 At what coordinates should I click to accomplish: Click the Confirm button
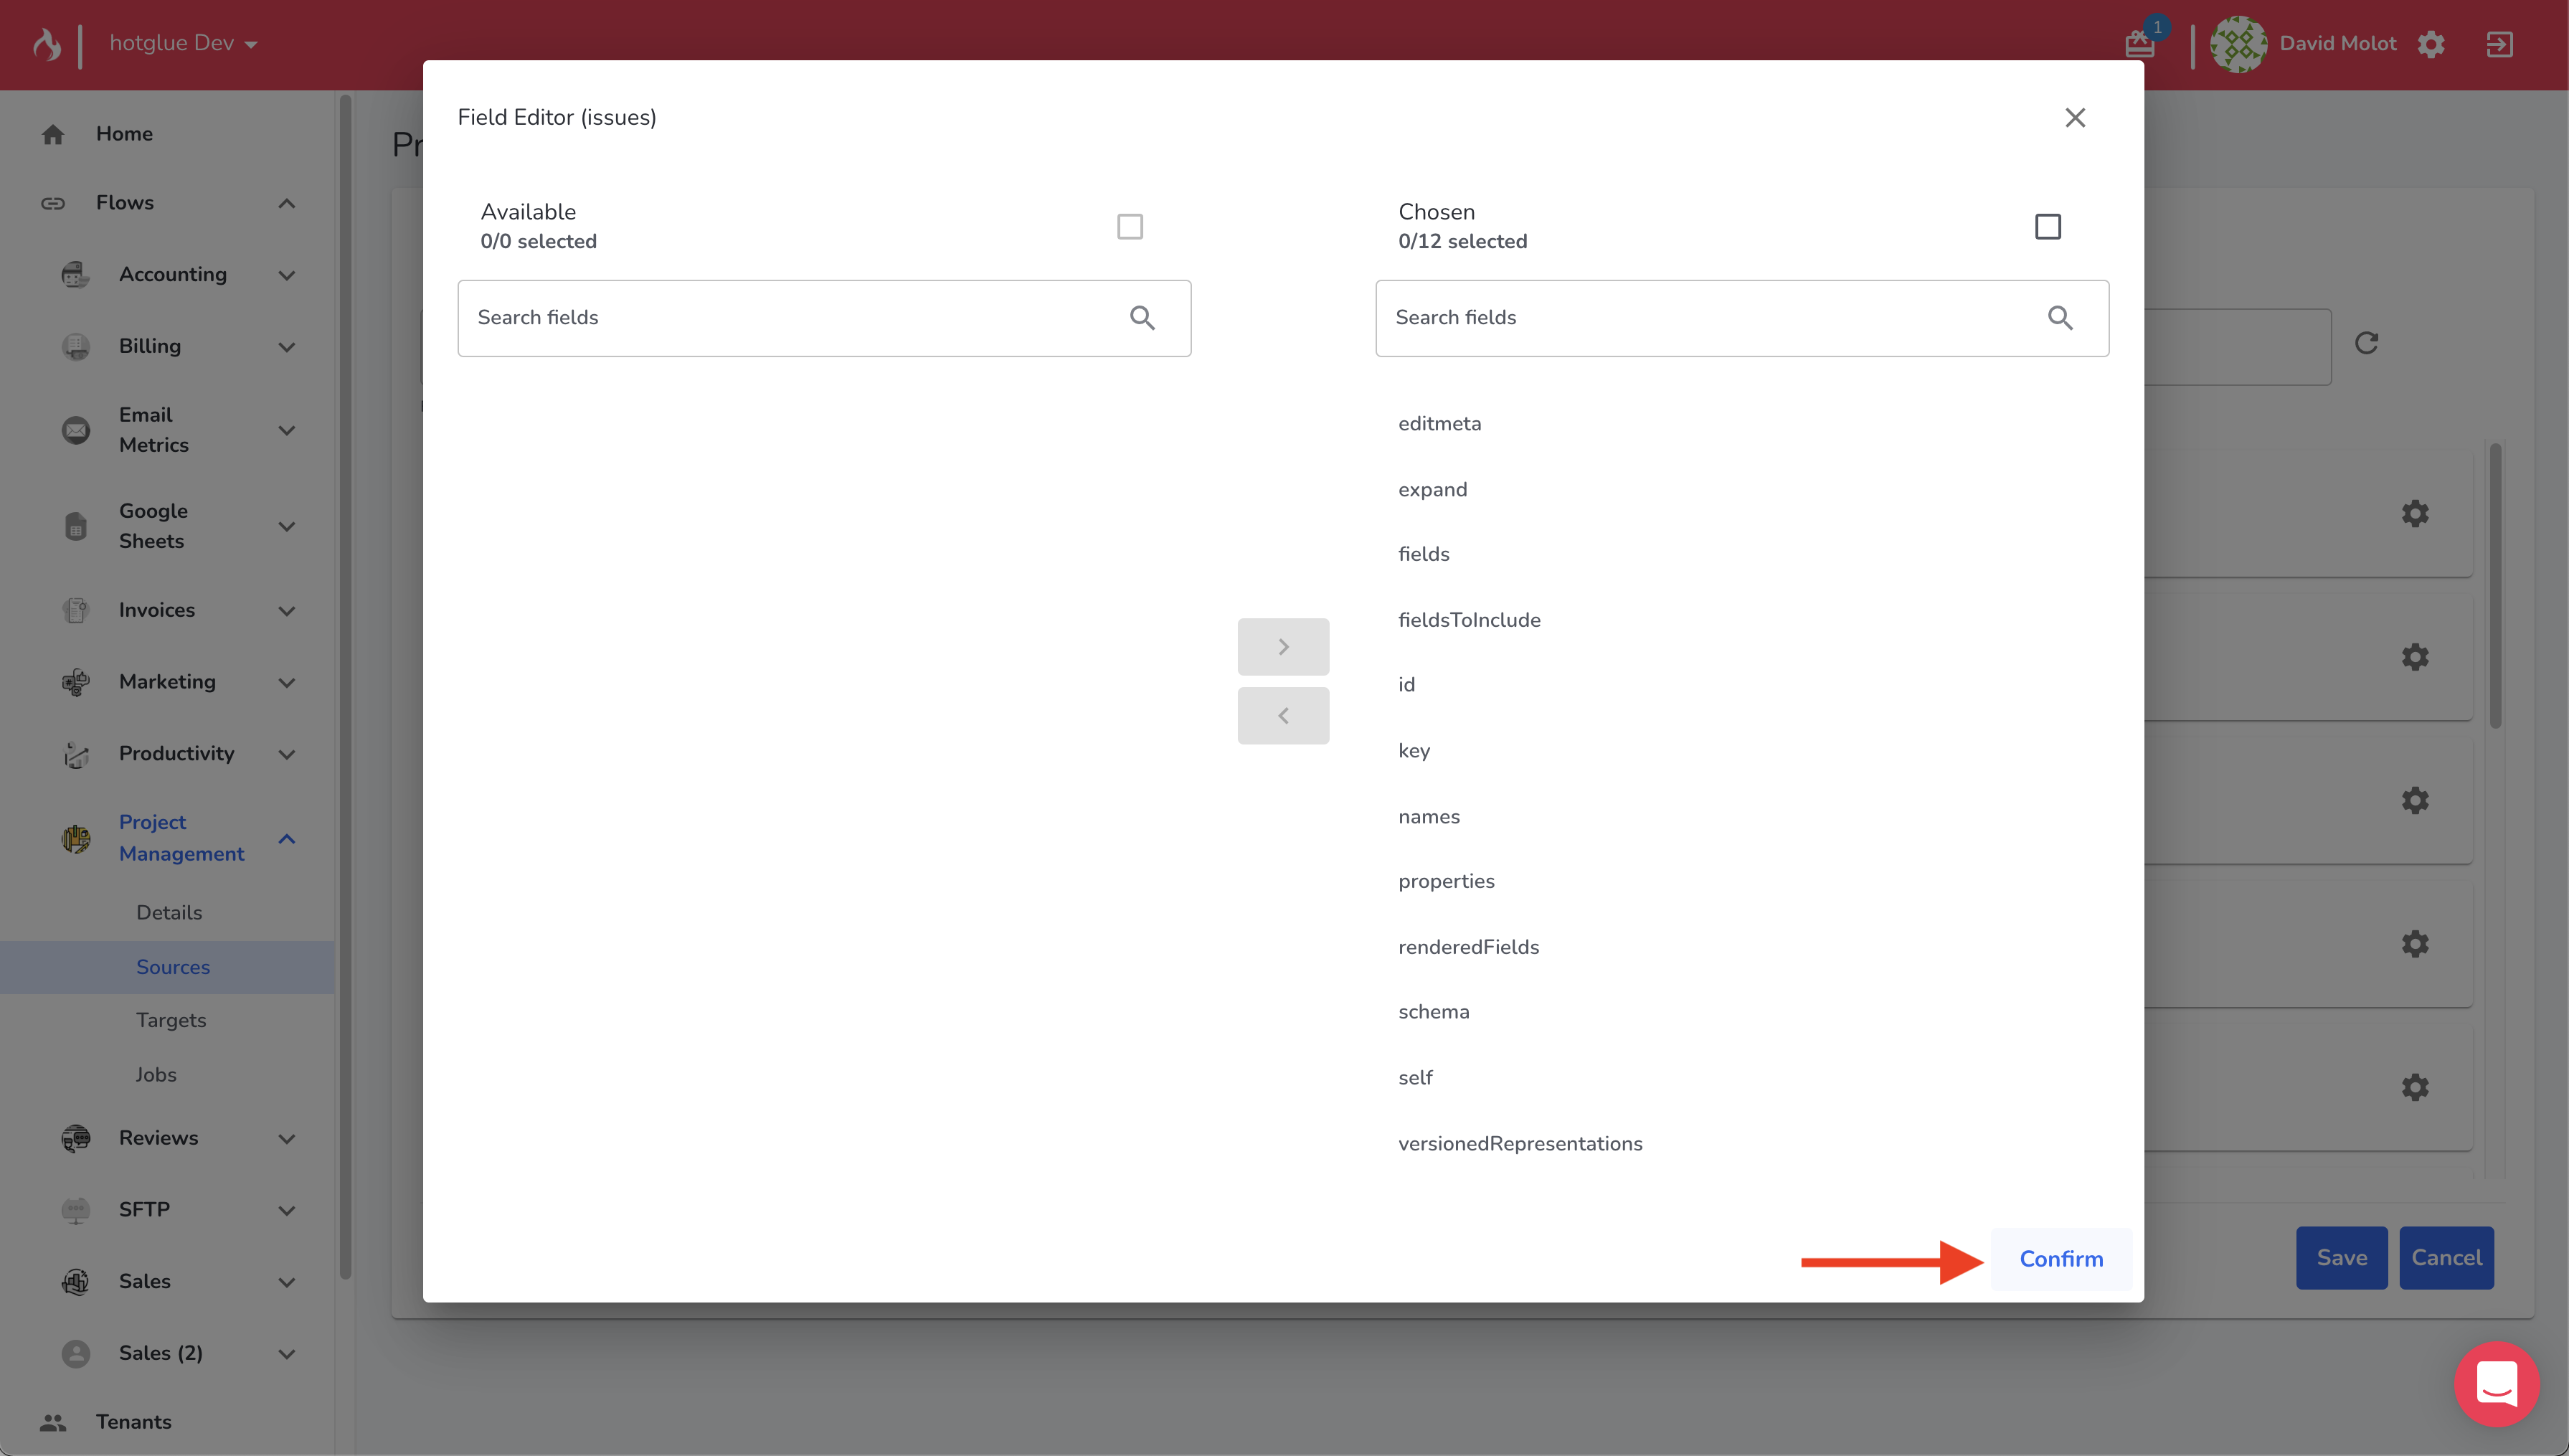click(x=2061, y=1258)
